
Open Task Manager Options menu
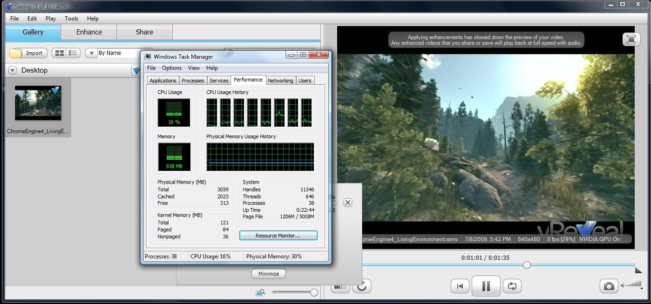(172, 68)
